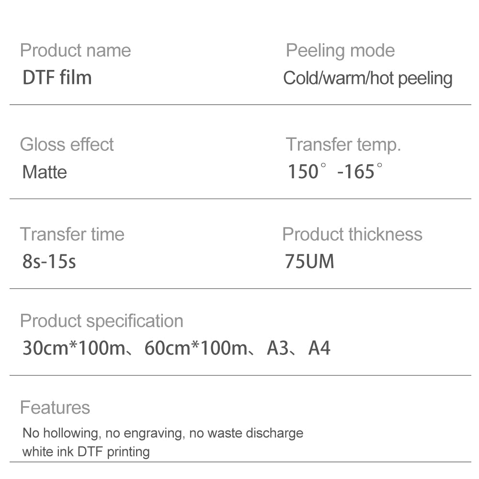Click the "A3" size text
This screenshot has height=479, width=479.
[x=278, y=348]
